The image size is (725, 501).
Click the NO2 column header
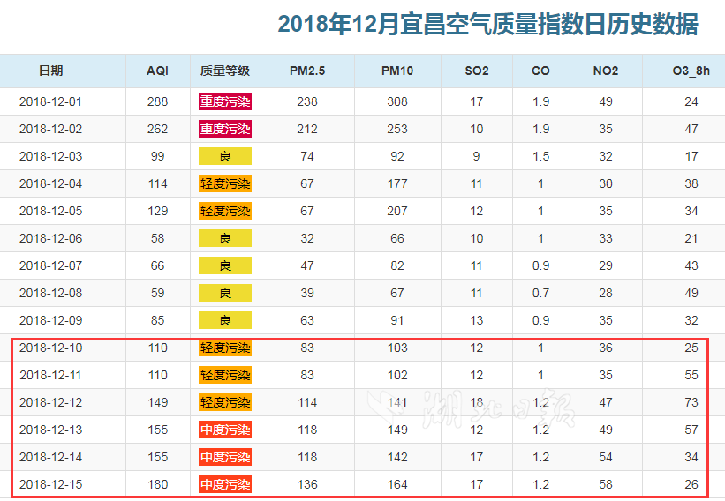(606, 71)
